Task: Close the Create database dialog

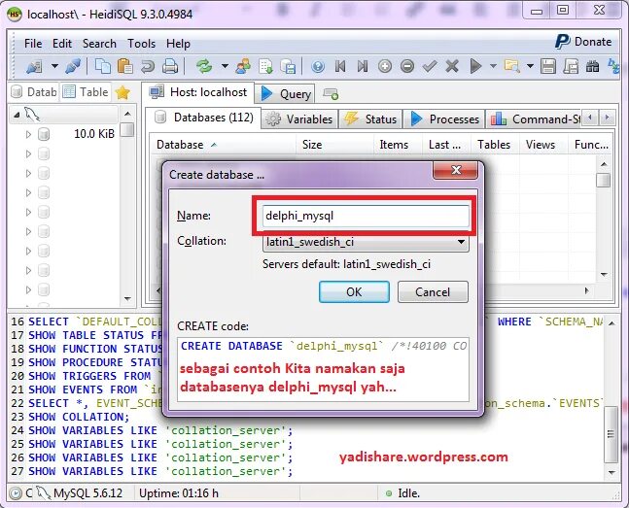Action: pyautogui.click(x=455, y=170)
